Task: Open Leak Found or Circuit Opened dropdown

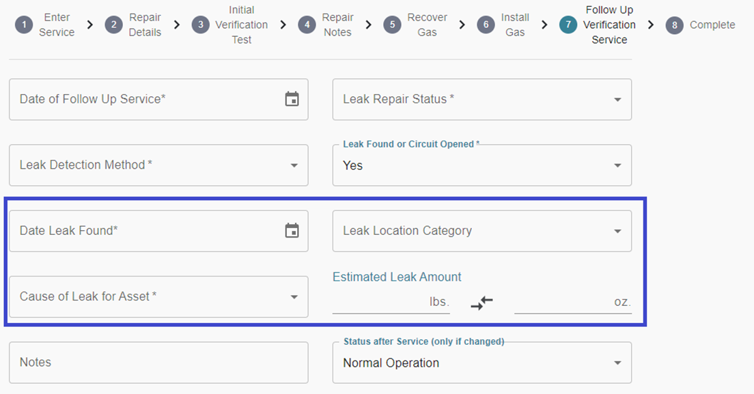Action: pos(481,165)
